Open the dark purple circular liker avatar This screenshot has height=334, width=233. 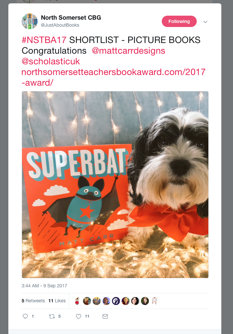pyautogui.click(x=116, y=301)
